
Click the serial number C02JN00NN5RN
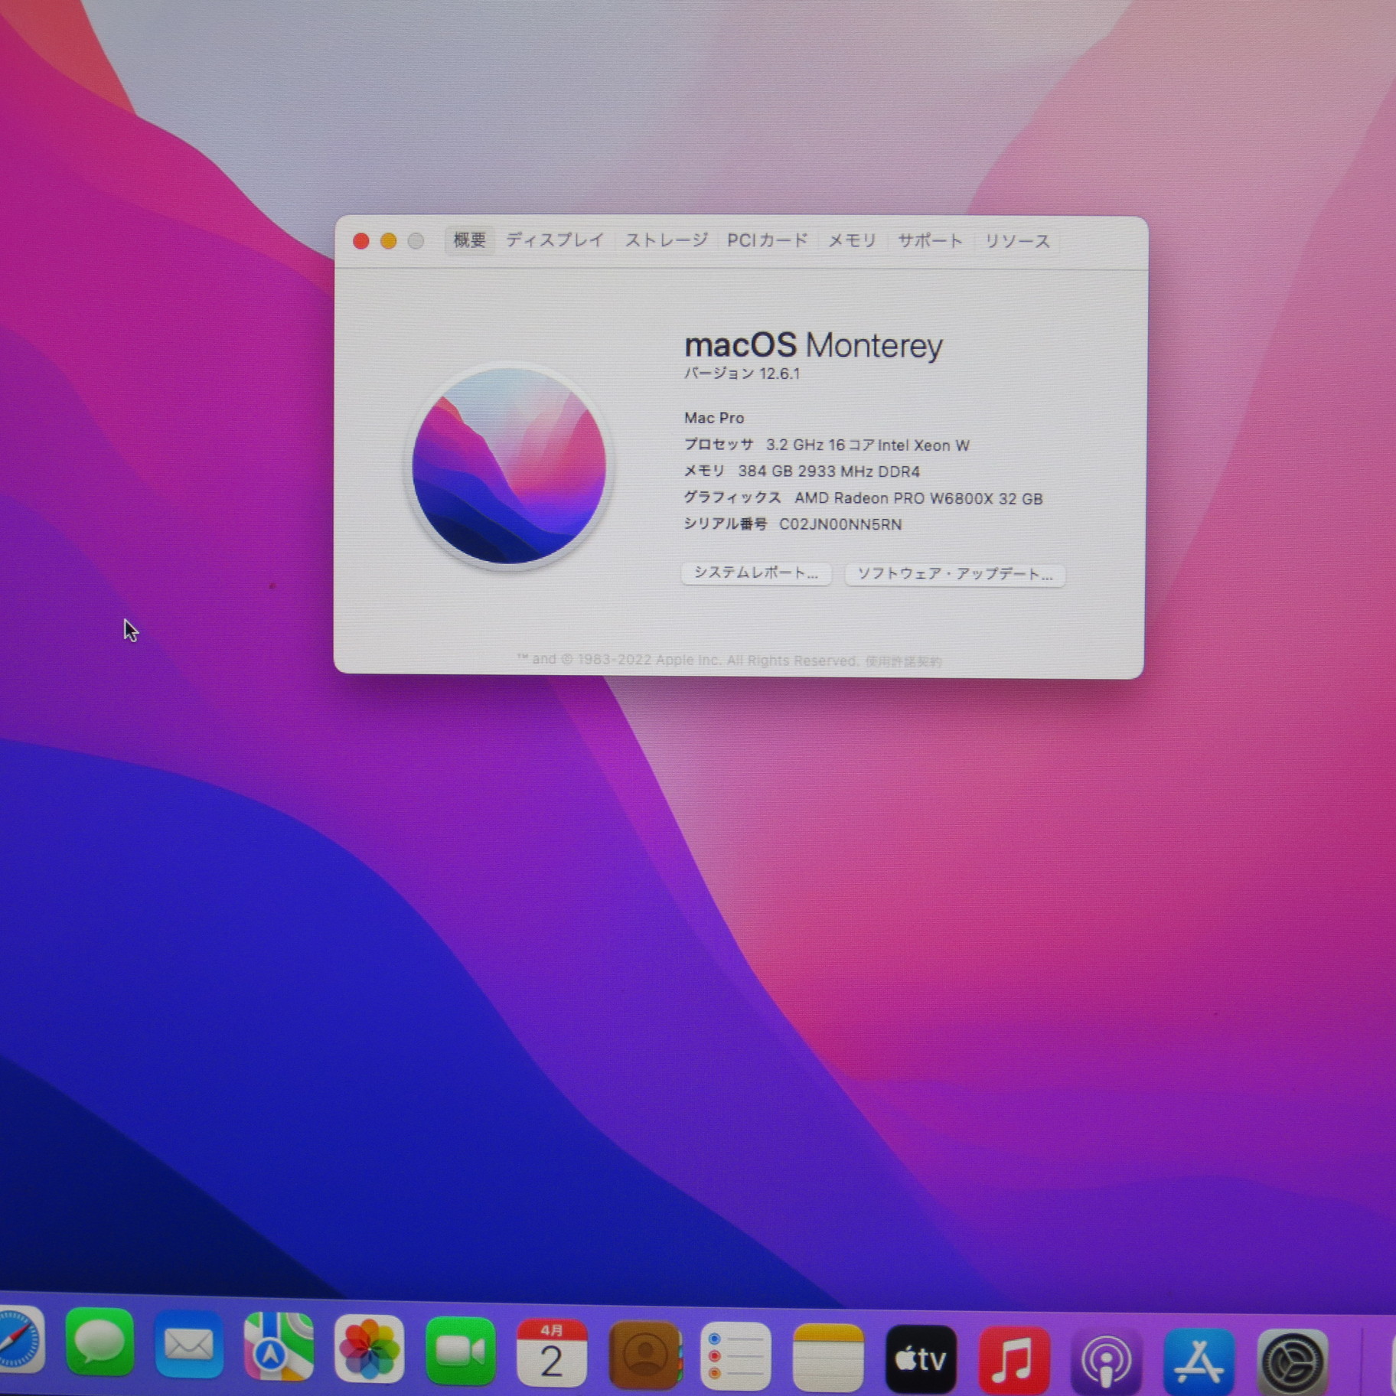pyautogui.click(x=840, y=524)
